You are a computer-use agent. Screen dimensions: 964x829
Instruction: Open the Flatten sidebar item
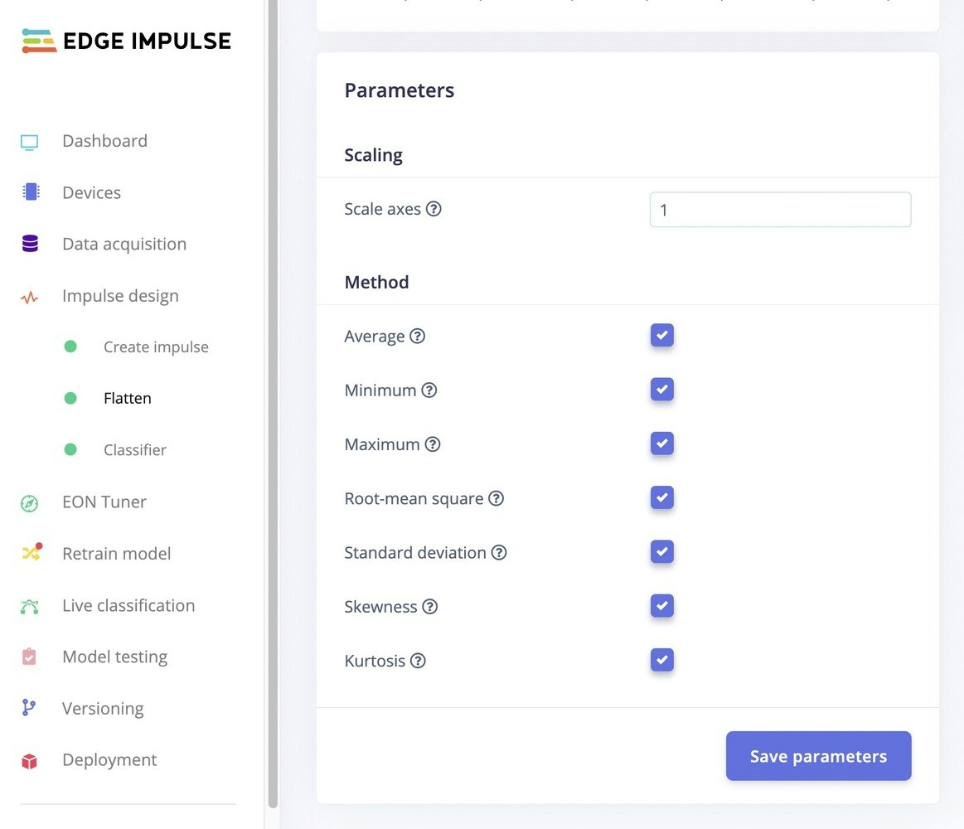click(x=128, y=399)
